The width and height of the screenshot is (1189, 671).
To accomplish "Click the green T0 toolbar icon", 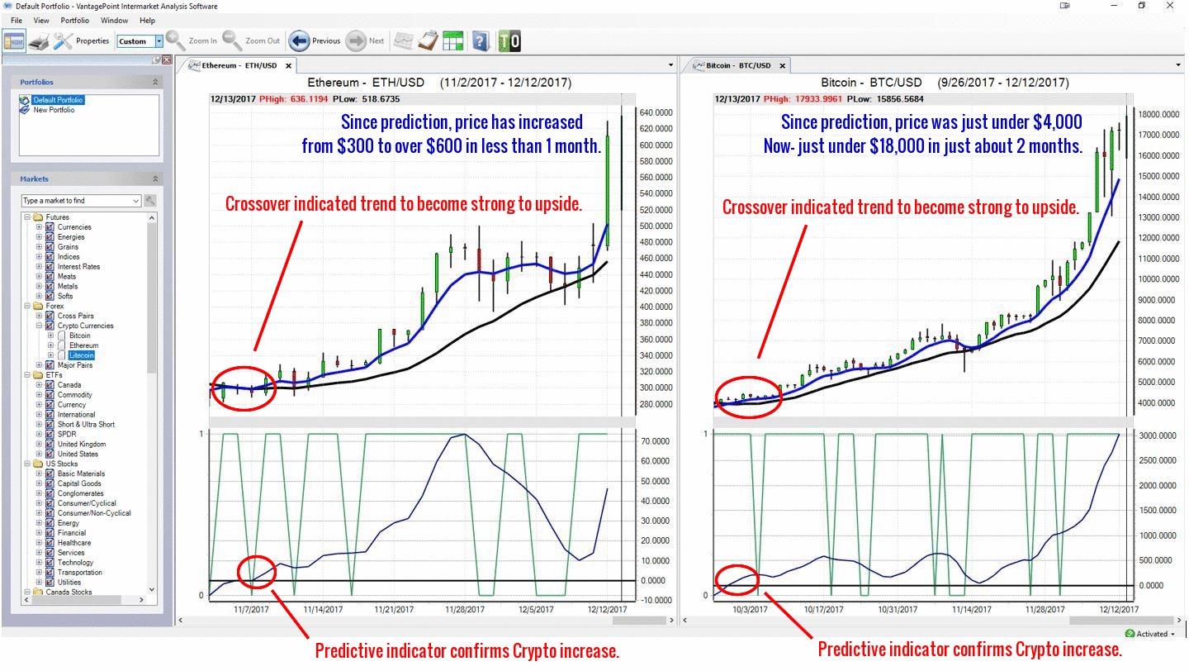I will coord(509,40).
